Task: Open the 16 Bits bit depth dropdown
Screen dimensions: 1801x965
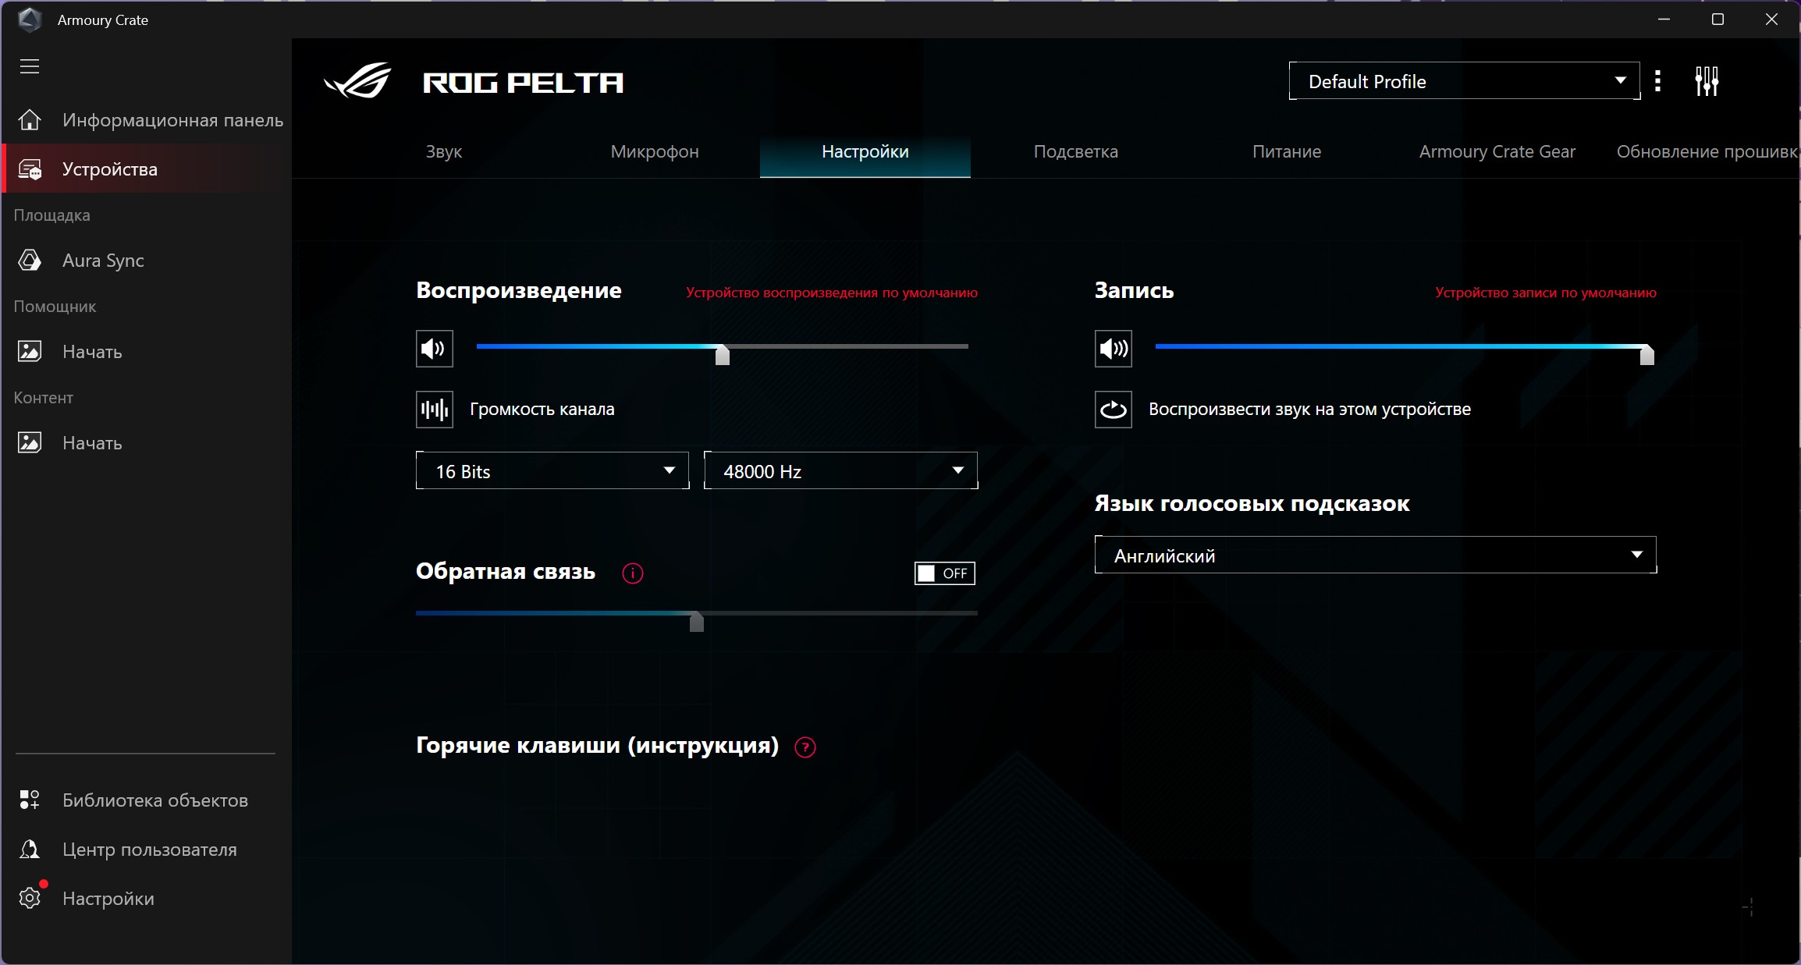Action: click(x=552, y=471)
